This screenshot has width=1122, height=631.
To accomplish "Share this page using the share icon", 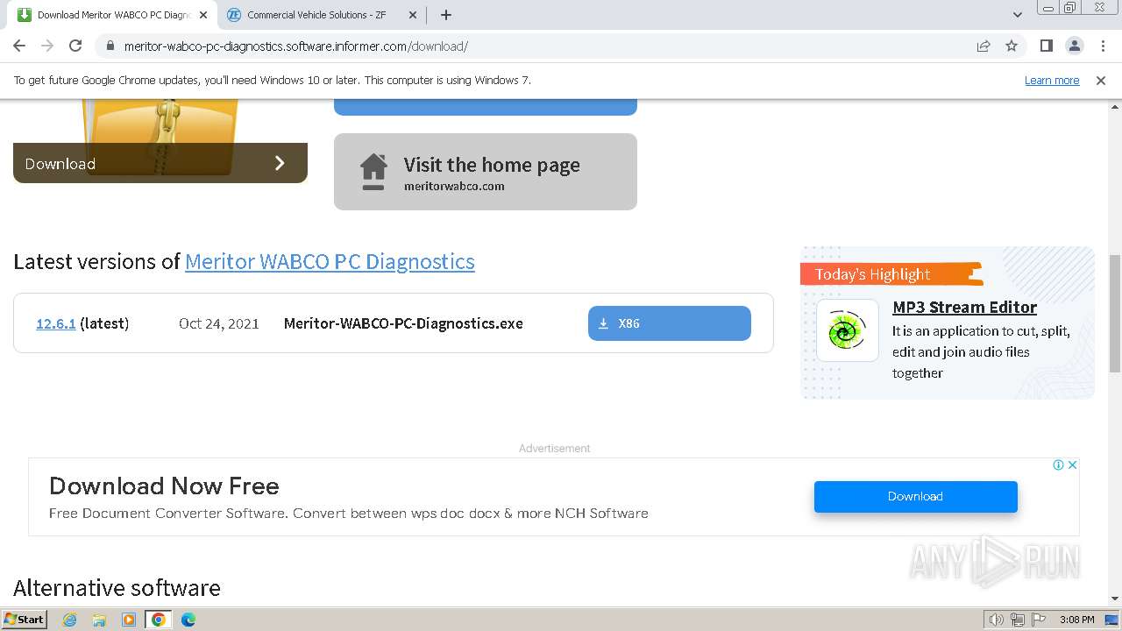I will pyautogui.click(x=984, y=46).
